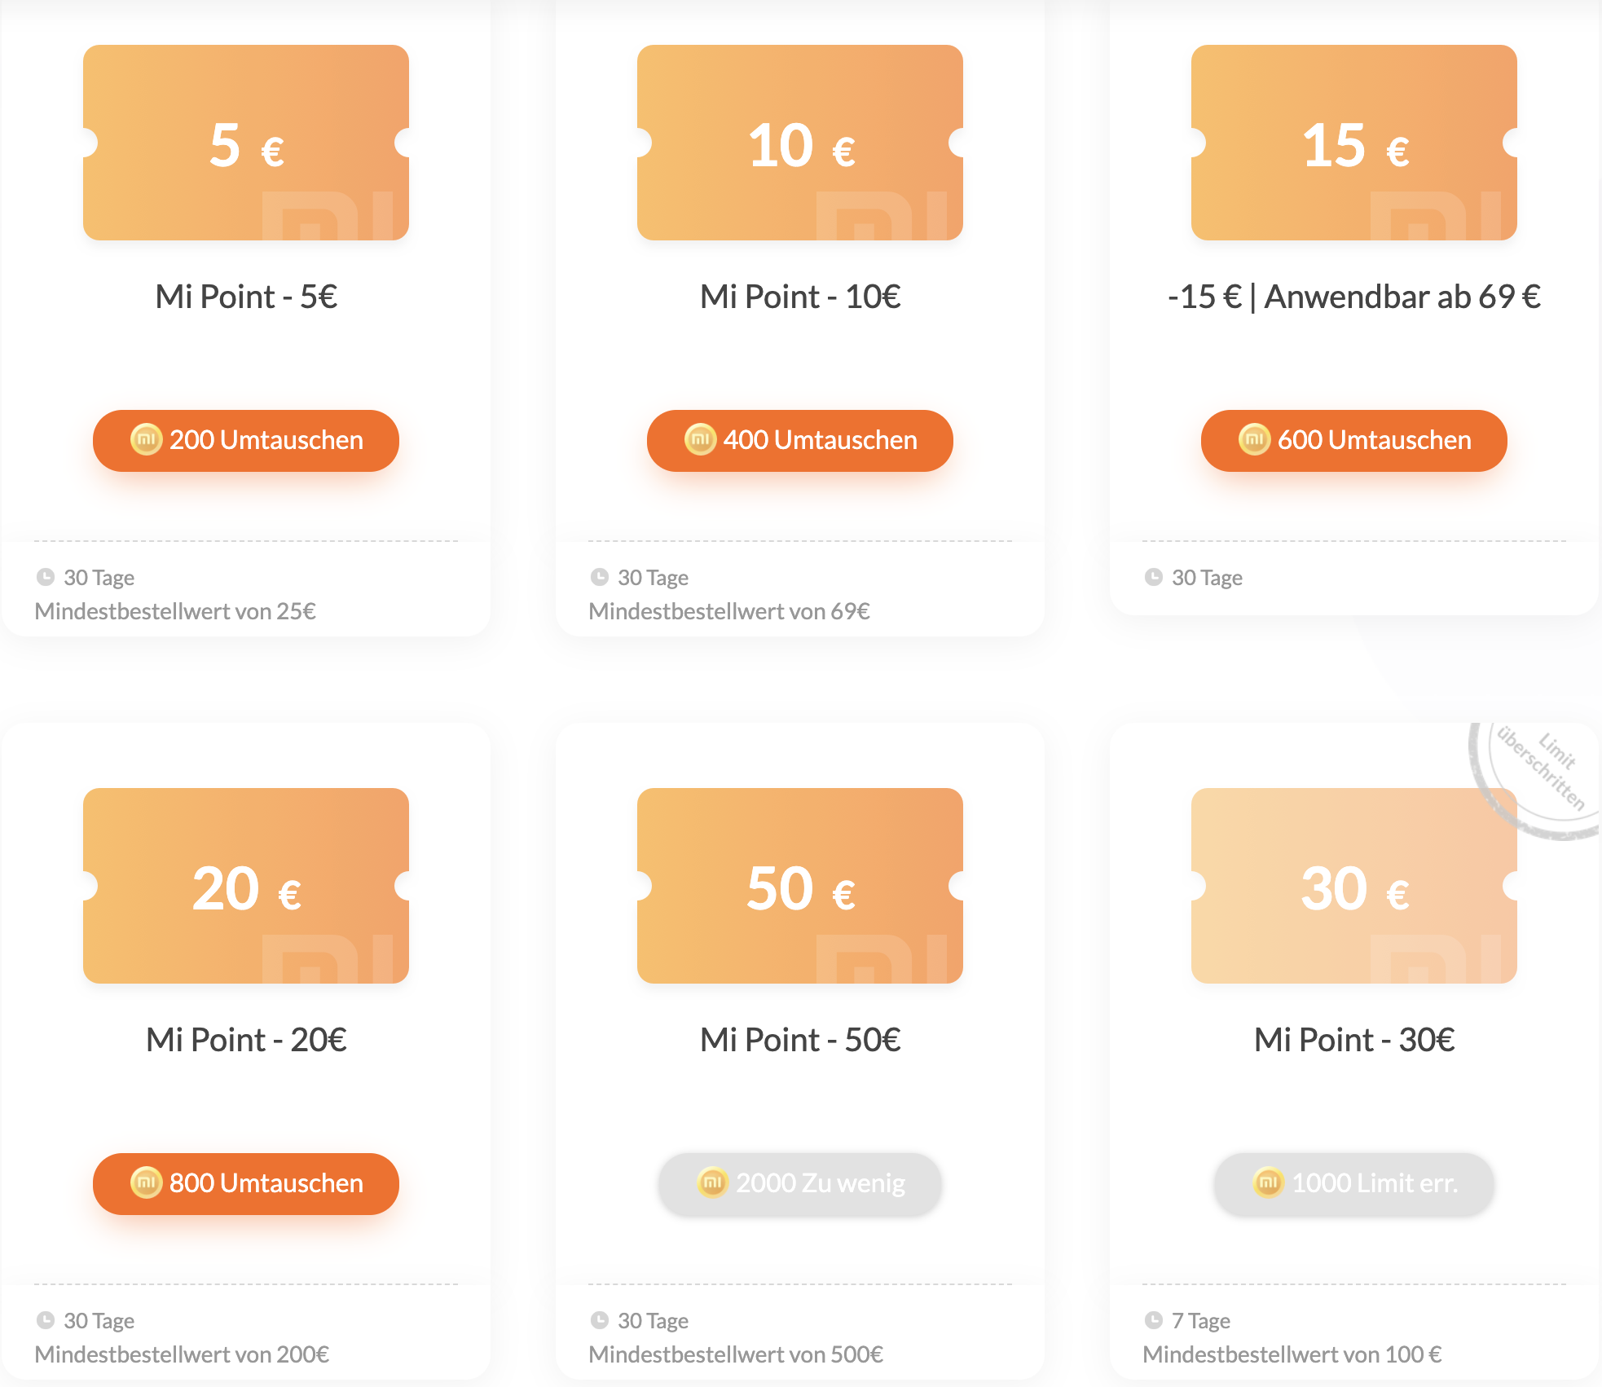Image resolution: width=1602 pixels, height=1387 pixels.
Task: Click the title -15 € | Anwendbar ab 69 €
Action: pos(1353,297)
